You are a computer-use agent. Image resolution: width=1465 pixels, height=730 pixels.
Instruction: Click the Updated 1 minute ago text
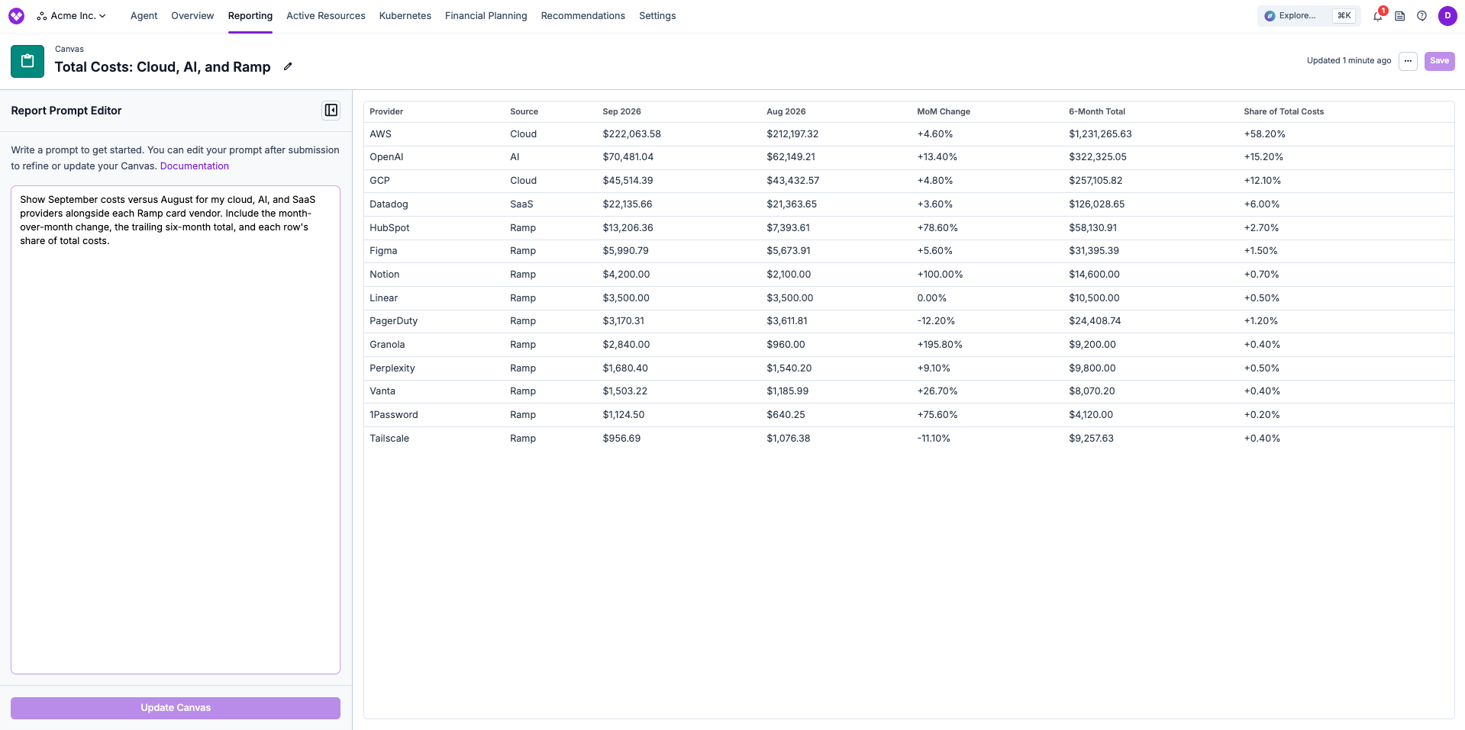click(x=1349, y=61)
